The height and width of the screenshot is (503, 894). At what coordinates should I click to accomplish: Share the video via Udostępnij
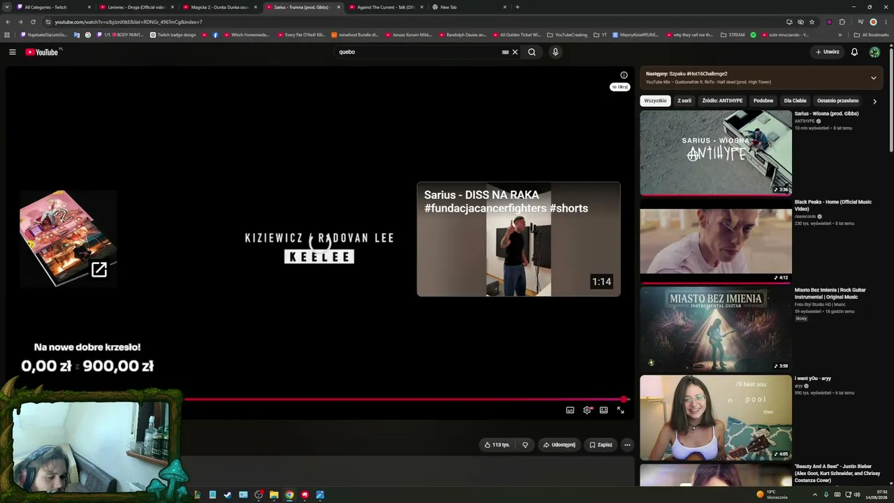click(559, 445)
